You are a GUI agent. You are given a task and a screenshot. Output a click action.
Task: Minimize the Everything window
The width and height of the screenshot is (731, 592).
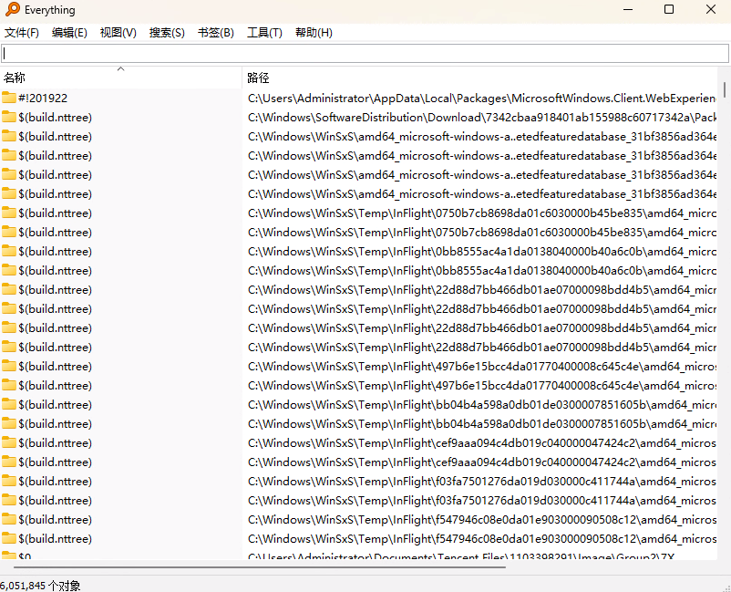(x=628, y=9)
